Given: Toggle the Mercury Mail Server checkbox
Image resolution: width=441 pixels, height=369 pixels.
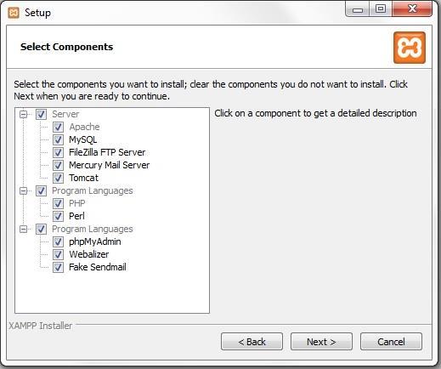Looking at the screenshot, I should [58, 165].
